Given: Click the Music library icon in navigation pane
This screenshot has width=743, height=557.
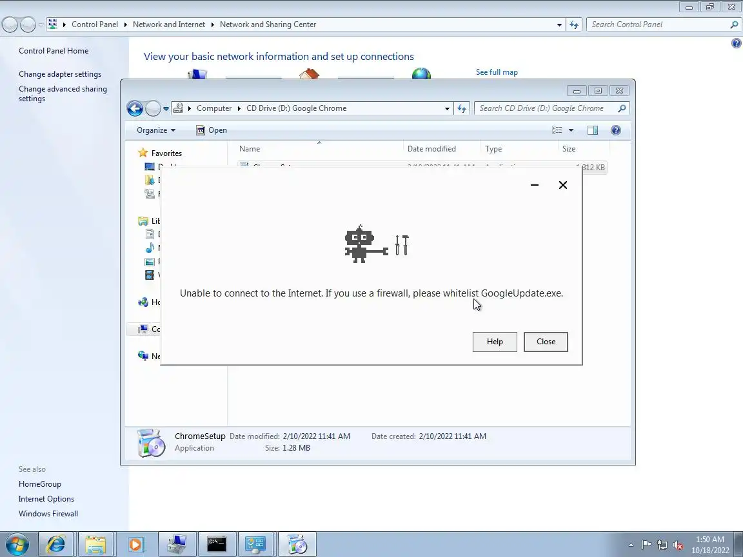Looking at the screenshot, I should 149,248.
